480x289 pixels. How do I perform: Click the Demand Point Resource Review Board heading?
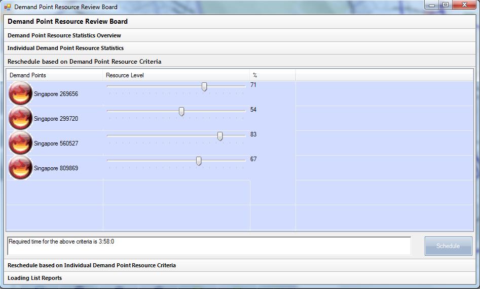[x=67, y=21]
